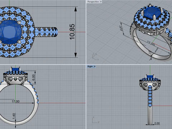Viewport: 172px width, 129px height.
Task: Select the 1.40 thickness dimension text
Action: click(x=14, y=116)
